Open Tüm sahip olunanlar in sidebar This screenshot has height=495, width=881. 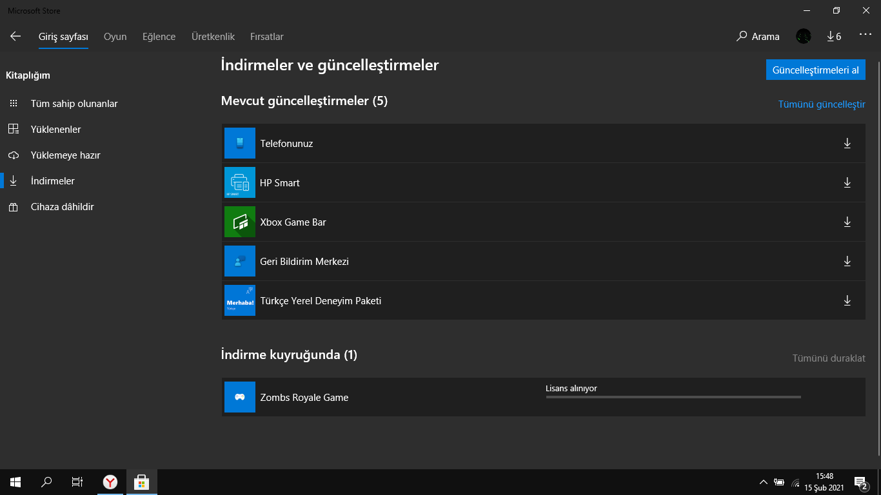coord(74,104)
